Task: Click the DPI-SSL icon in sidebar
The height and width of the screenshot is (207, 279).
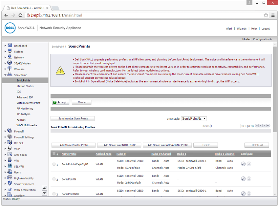Action: (x=10, y=142)
